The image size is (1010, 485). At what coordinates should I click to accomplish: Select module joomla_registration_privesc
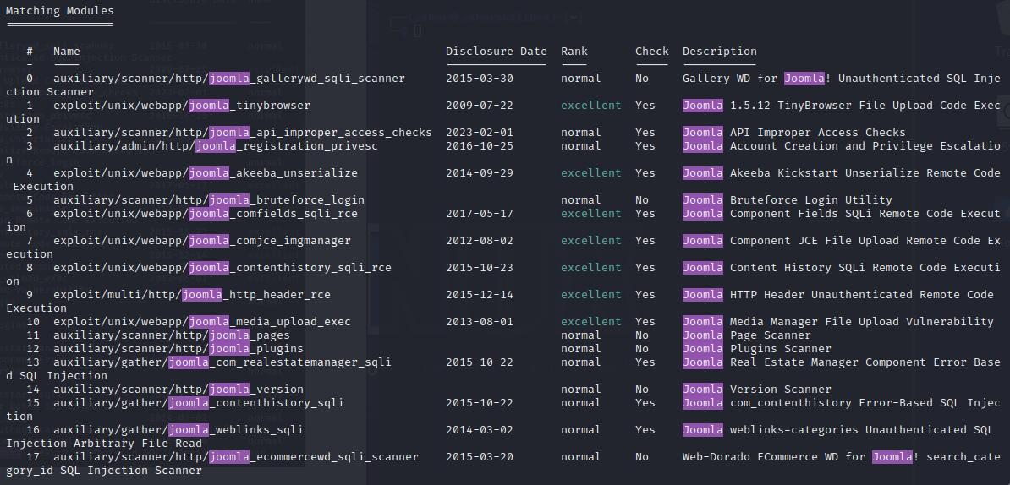(x=216, y=146)
